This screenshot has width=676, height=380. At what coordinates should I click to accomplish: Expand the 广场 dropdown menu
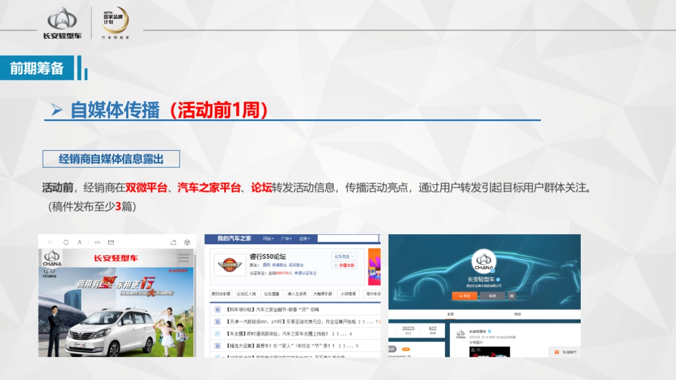tap(286, 238)
